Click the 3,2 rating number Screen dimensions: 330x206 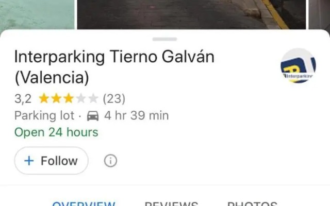(23, 99)
